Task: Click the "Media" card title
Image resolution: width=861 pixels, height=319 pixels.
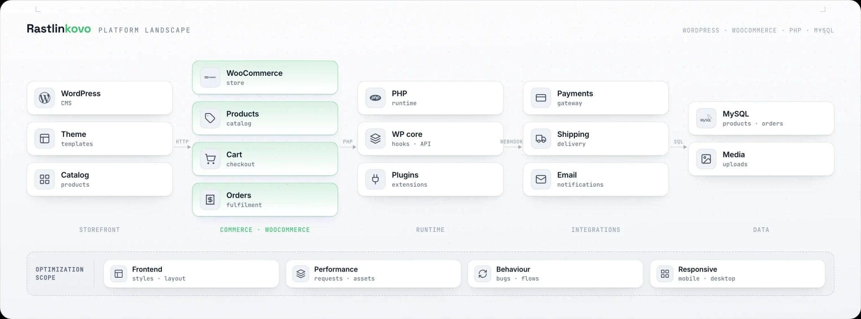Action: (734, 154)
